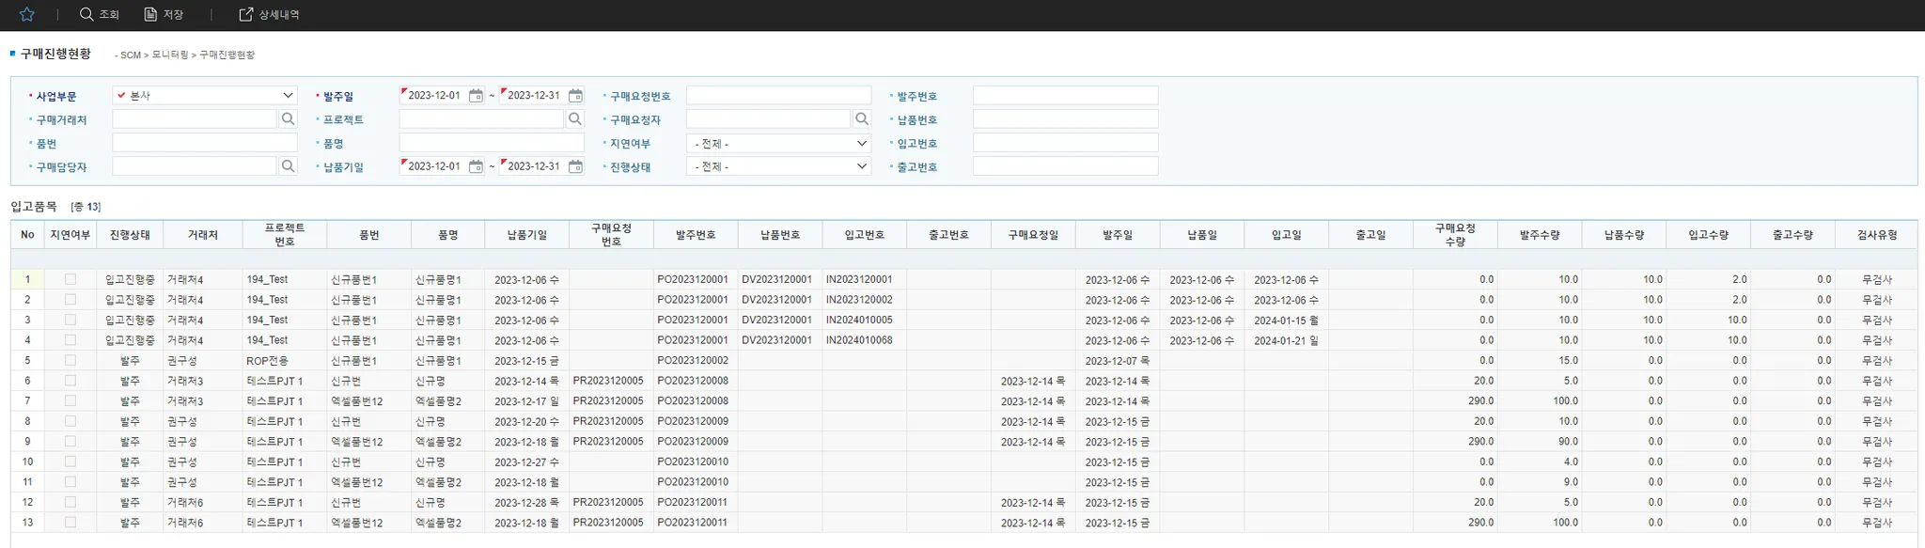Screen dimensions: 1925x548
Task: Toggle 지연여부 checkbox in row 7
Action: coord(70,400)
